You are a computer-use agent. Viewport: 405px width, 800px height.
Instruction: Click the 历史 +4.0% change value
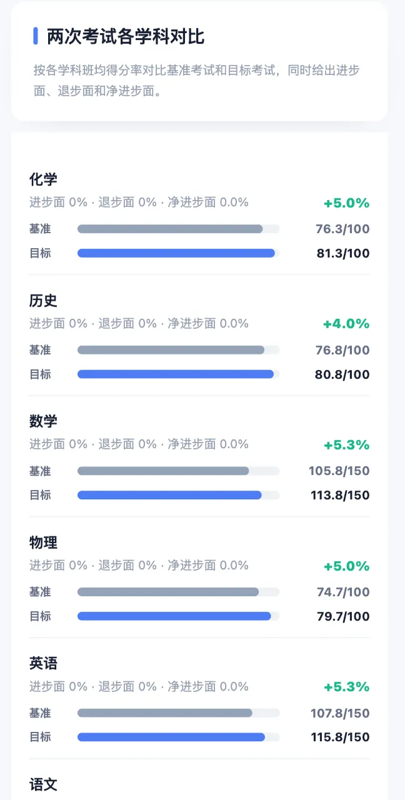346,324
